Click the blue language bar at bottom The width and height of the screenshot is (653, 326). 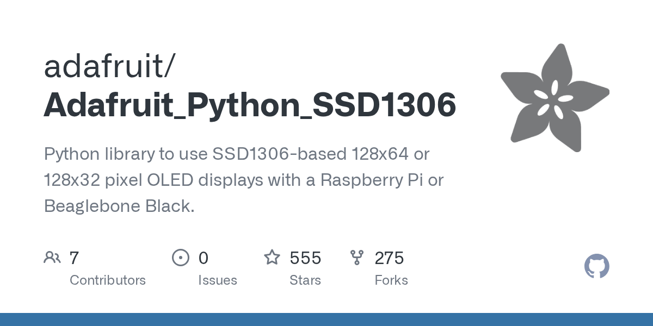pos(326,319)
